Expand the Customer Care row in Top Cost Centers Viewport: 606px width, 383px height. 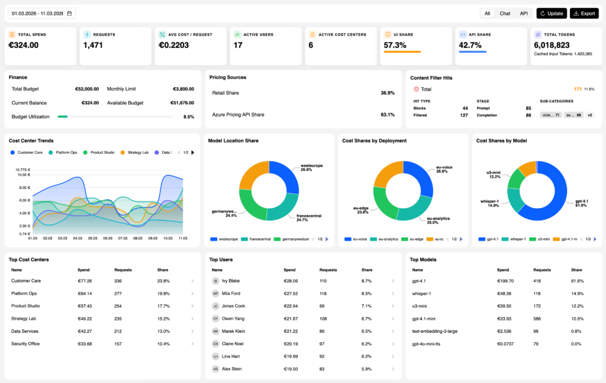coord(192,281)
